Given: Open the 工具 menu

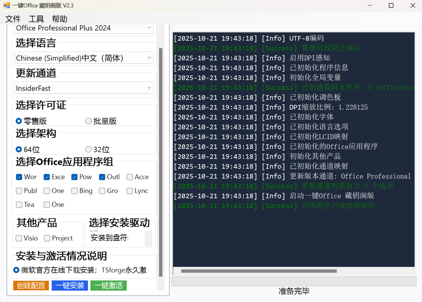Looking at the screenshot, I should 36,19.
